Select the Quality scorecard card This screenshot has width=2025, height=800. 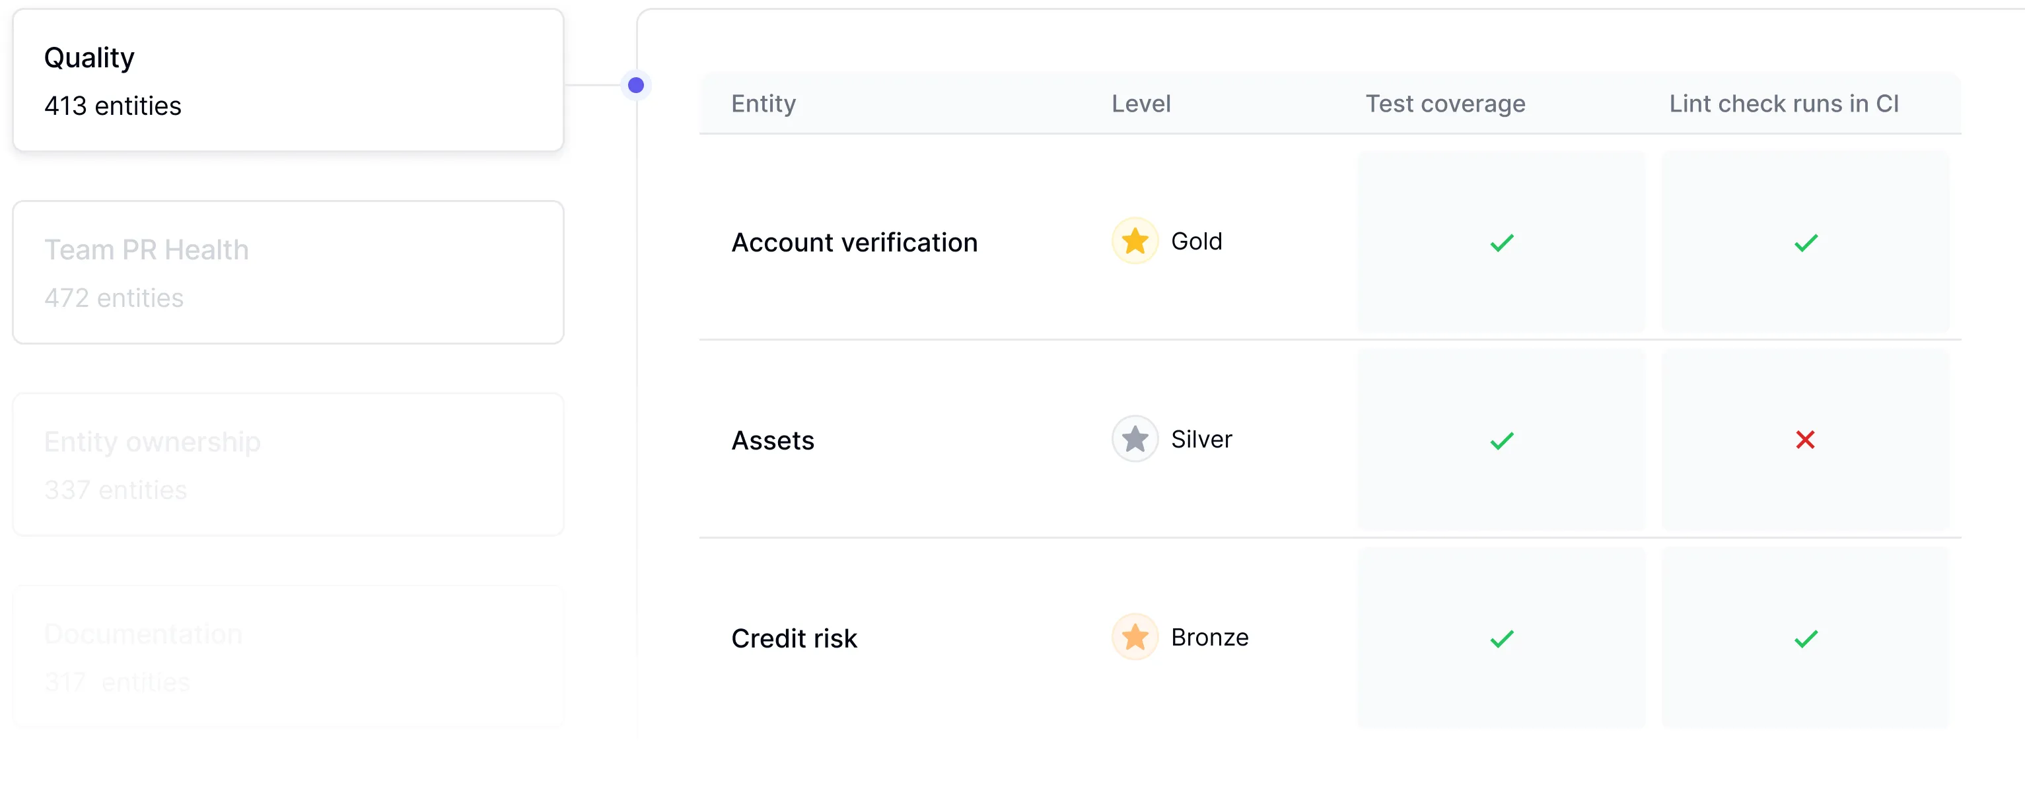[x=289, y=80]
